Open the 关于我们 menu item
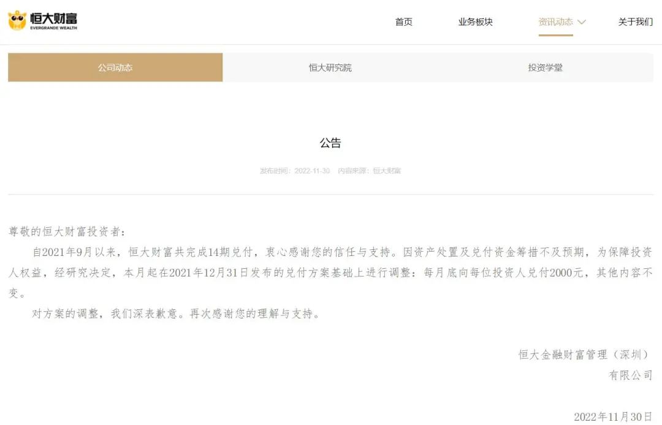 click(635, 22)
